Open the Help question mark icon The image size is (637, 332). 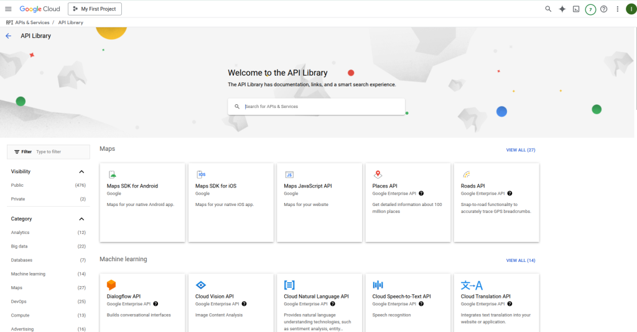click(x=603, y=9)
